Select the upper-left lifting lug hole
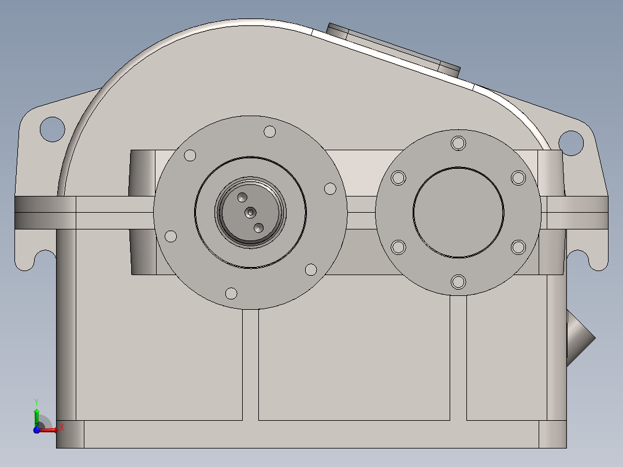 (x=53, y=129)
